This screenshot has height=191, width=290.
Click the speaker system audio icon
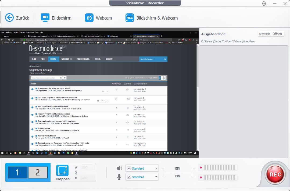click(x=119, y=168)
